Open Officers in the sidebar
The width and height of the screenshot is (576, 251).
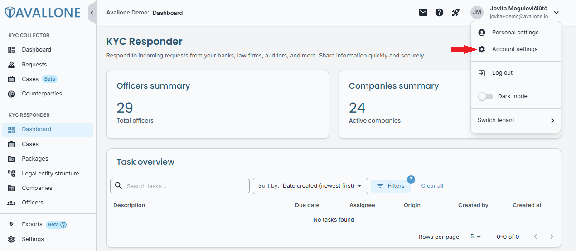click(x=47, y=203)
